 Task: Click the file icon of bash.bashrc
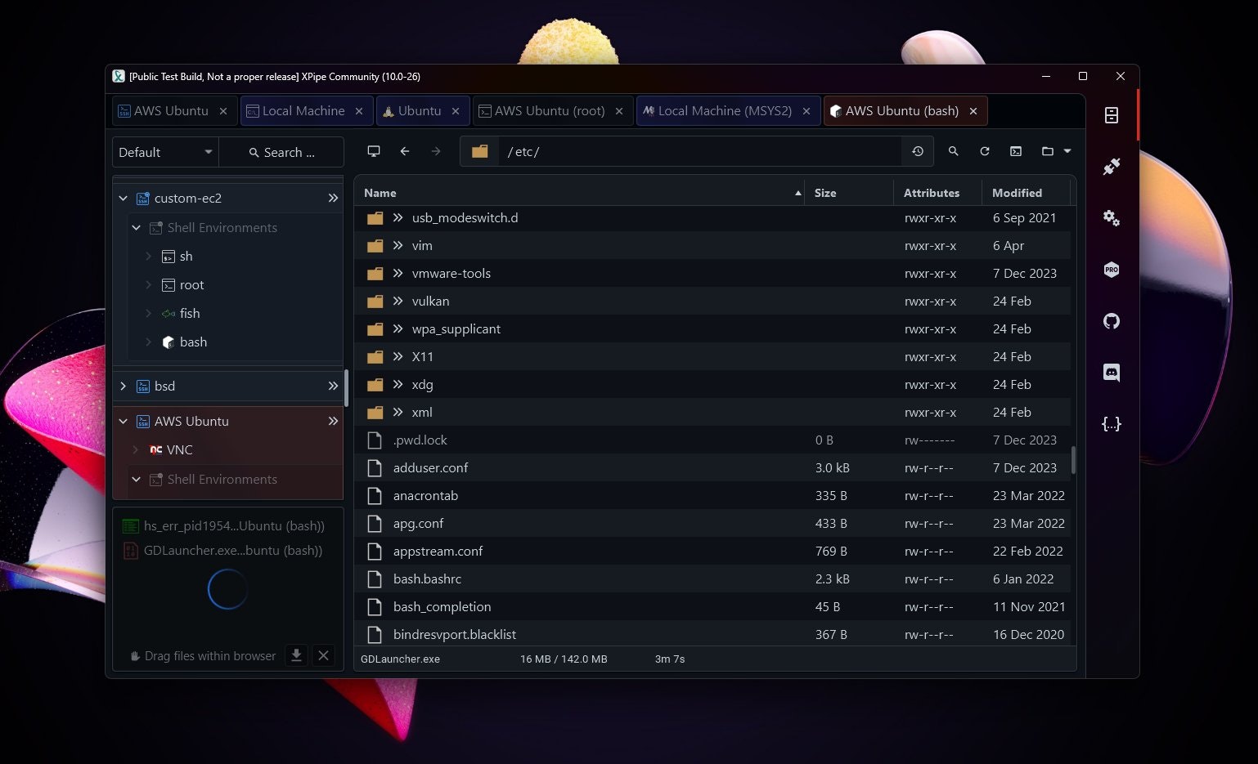click(x=375, y=579)
